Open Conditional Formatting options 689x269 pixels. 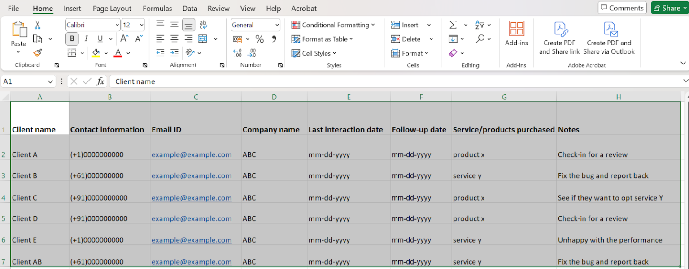pyautogui.click(x=334, y=25)
